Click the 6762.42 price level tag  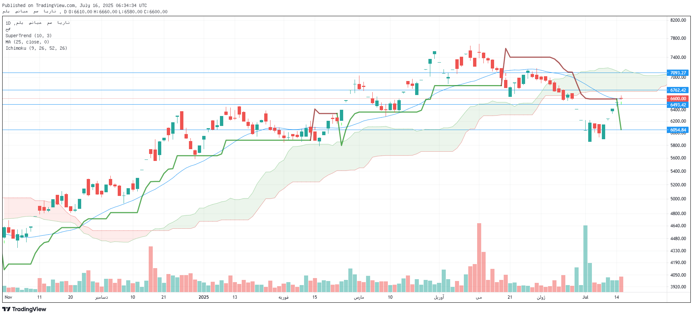(x=678, y=90)
